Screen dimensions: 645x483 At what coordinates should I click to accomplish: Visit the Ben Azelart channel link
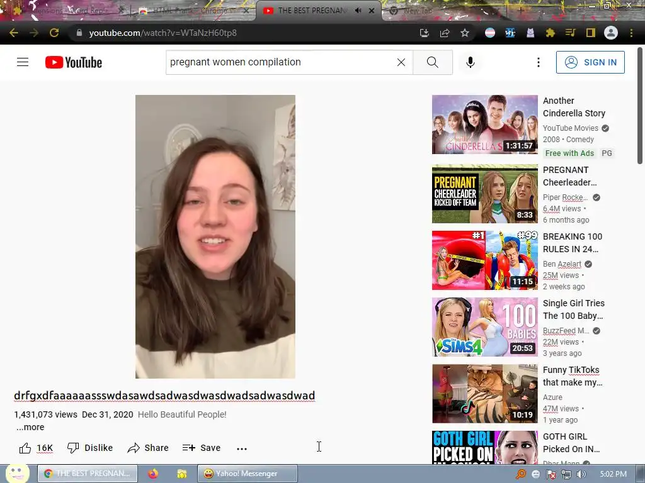562,264
